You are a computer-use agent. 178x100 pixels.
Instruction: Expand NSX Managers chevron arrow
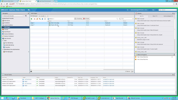29,52
